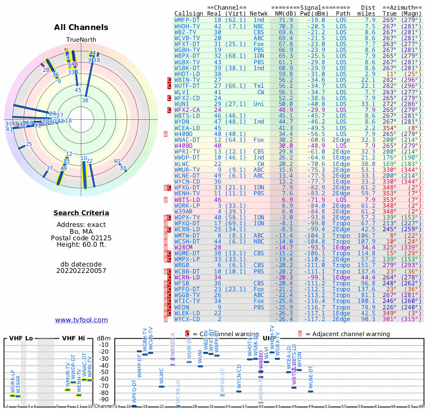Select the WUNI callsign in the table
Screen dimensions: 428x411
pyautogui.click(x=181, y=104)
